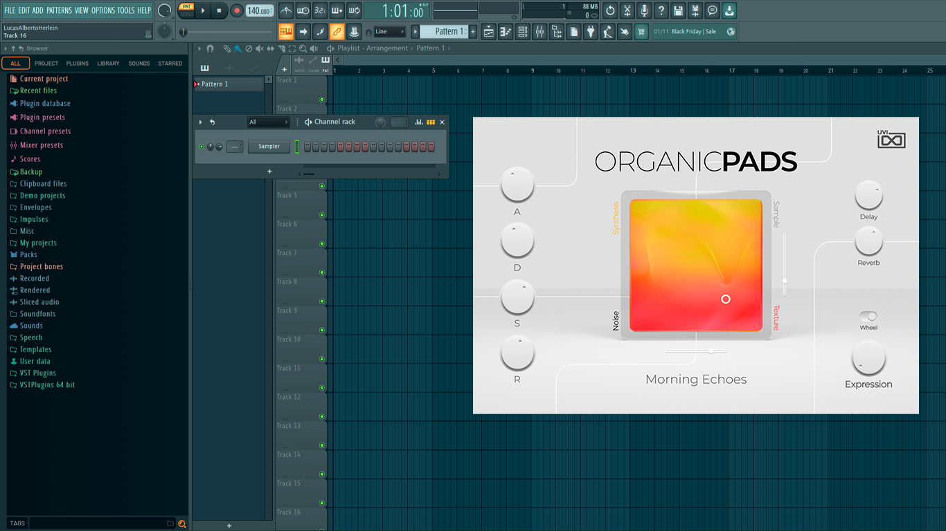
Task: Open the browser options menu arrow
Action: pyautogui.click(x=6, y=48)
